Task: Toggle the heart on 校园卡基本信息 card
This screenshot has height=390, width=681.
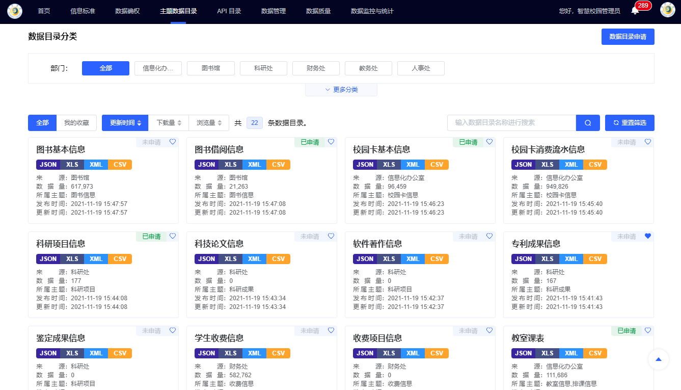Action: pyautogui.click(x=489, y=142)
